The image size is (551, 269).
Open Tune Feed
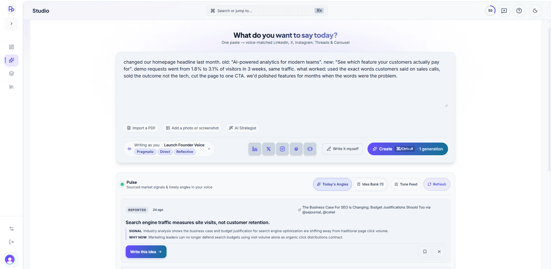(x=406, y=184)
